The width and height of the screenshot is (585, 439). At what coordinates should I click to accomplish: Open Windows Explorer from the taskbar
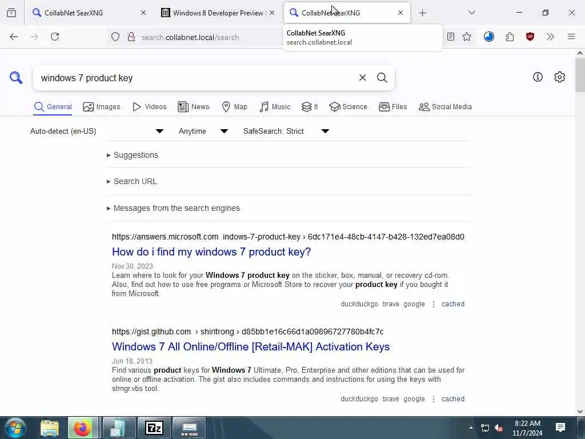coord(49,428)
